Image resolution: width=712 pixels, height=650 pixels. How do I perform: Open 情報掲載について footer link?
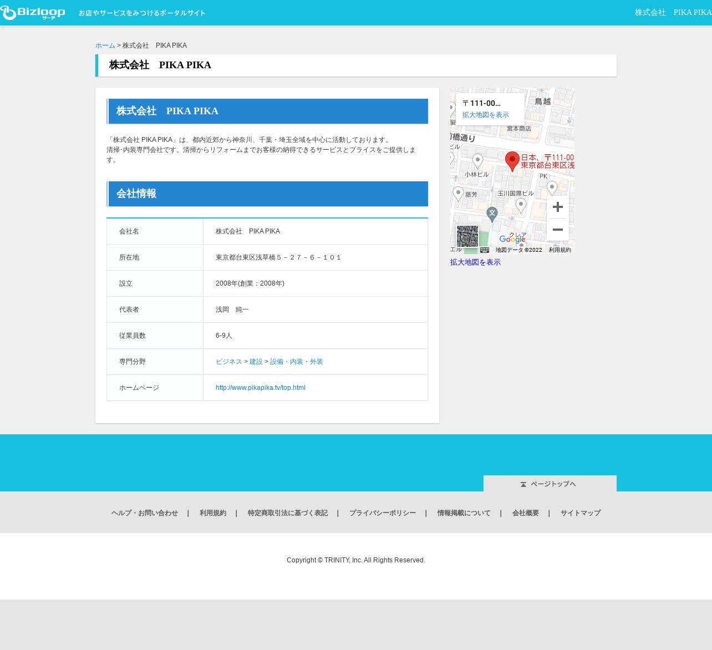464,513
